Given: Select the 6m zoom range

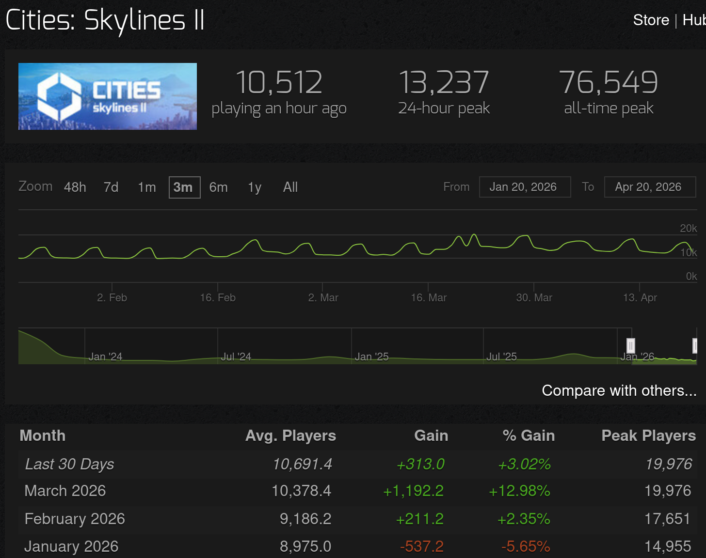Looking at the screenshot, I should pos(219,187).
